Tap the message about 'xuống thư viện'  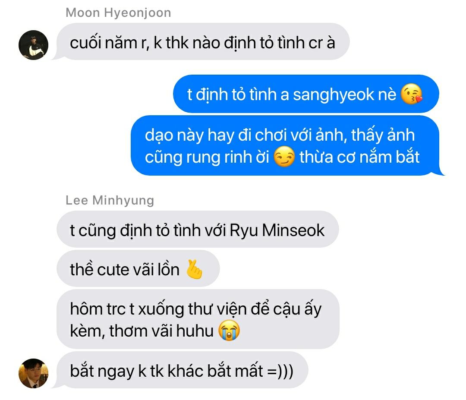198,319
